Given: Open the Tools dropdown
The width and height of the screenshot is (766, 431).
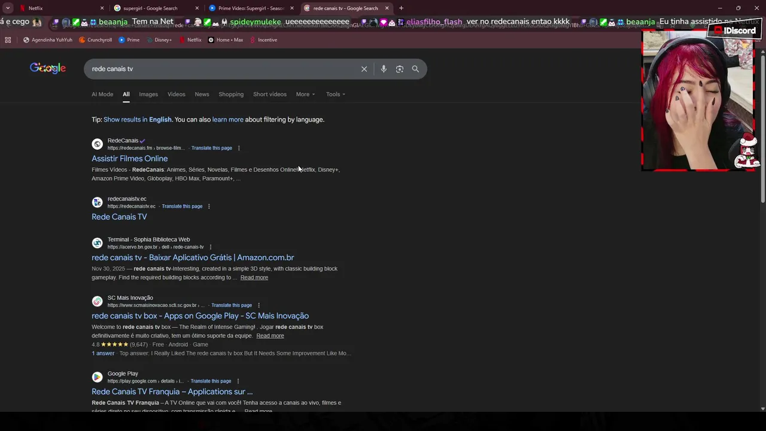Looking at the screenshot, I should 336,95.
